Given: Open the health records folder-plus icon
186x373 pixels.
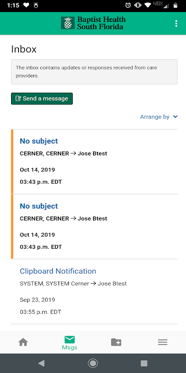Looking at the screenshot, I should (x=116, y=342).
